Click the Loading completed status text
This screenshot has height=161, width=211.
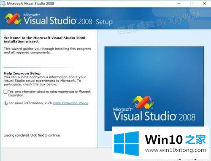pyautogui.click(x=32, y=135)
